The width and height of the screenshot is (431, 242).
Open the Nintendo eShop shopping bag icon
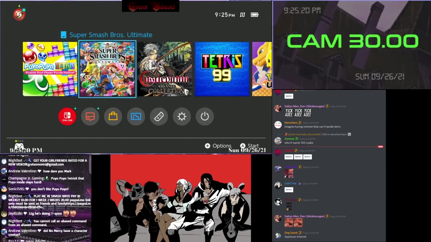(113, 116)
